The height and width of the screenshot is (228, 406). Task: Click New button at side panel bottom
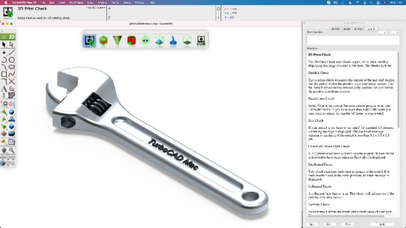312,224
